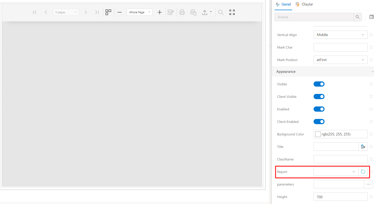Collapse the Appearance section
The height and width of the screenshot is (204, 374).
point(372,71)
